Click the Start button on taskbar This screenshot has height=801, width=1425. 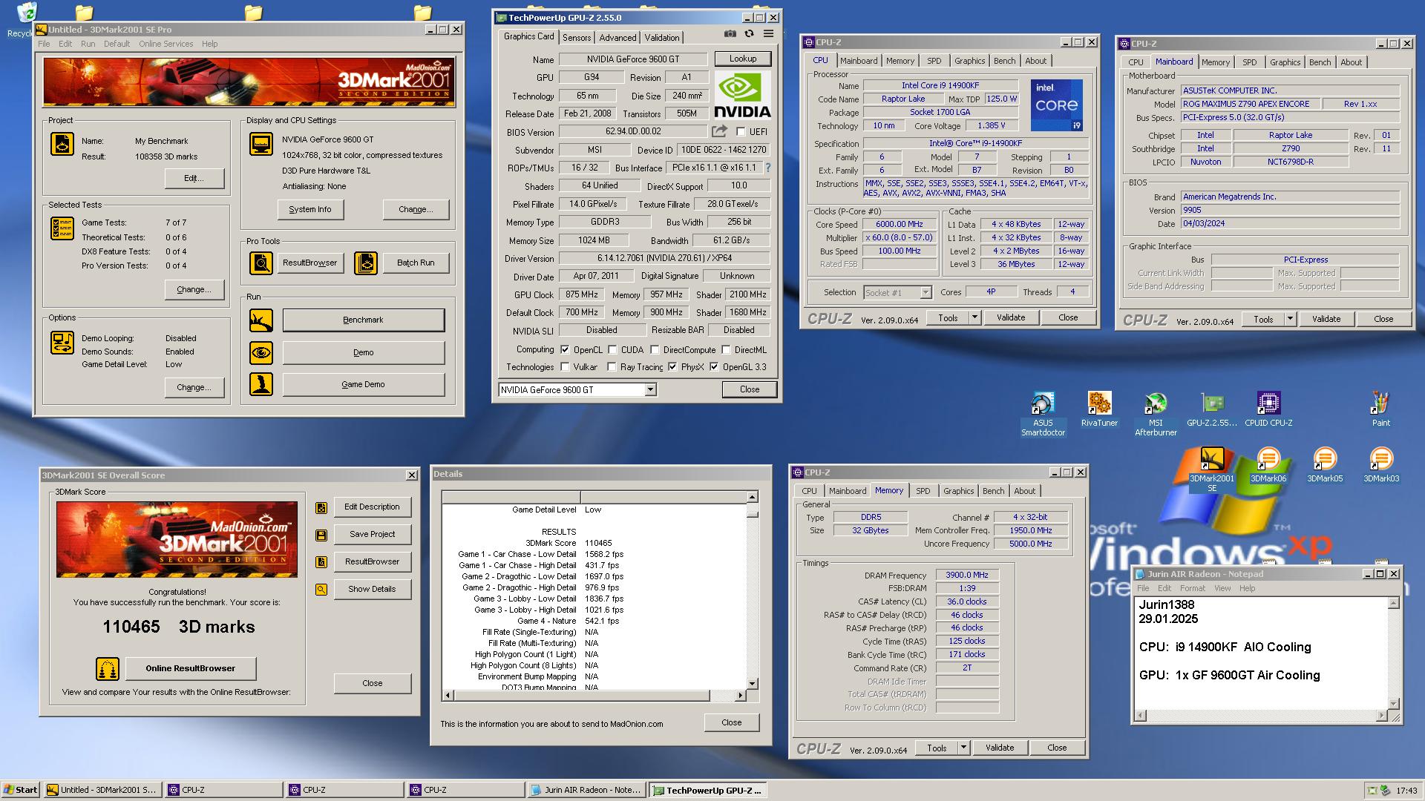pyautogui.click(x=21, y=790)
